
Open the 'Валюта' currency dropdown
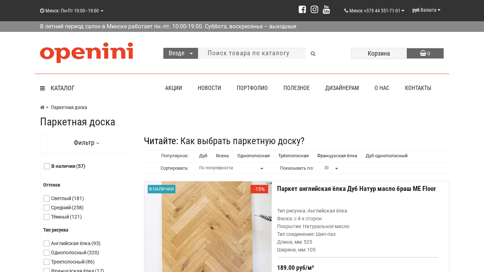(x=426, y=10)
